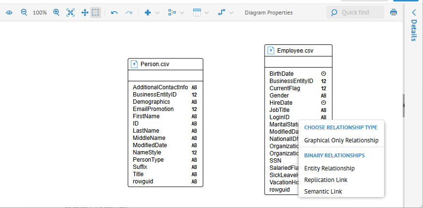Click the fit-to-screen icon

coord(70,13)
